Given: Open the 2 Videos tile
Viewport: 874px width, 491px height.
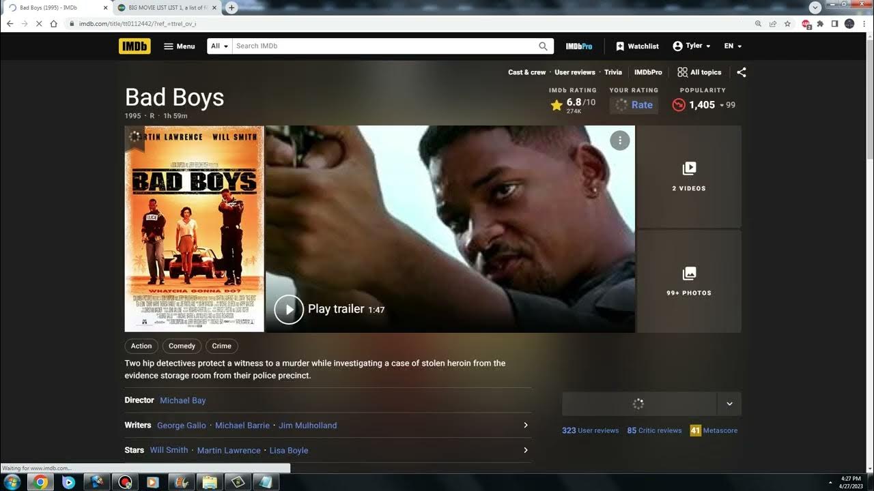Looking at the screenshot, I should [x=689, y=177].
